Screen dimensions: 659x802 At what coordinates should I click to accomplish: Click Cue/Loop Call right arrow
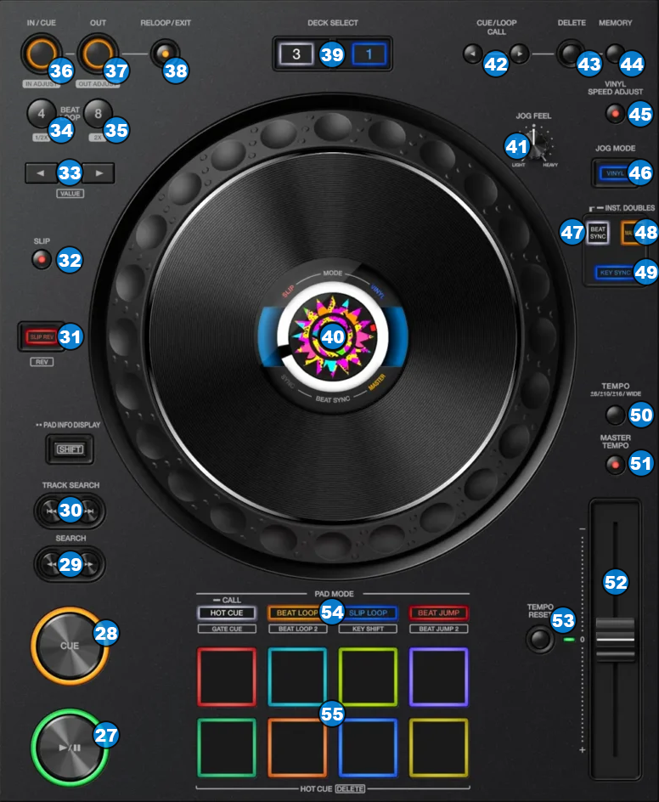pyautogui.click(x=520, y=54)
